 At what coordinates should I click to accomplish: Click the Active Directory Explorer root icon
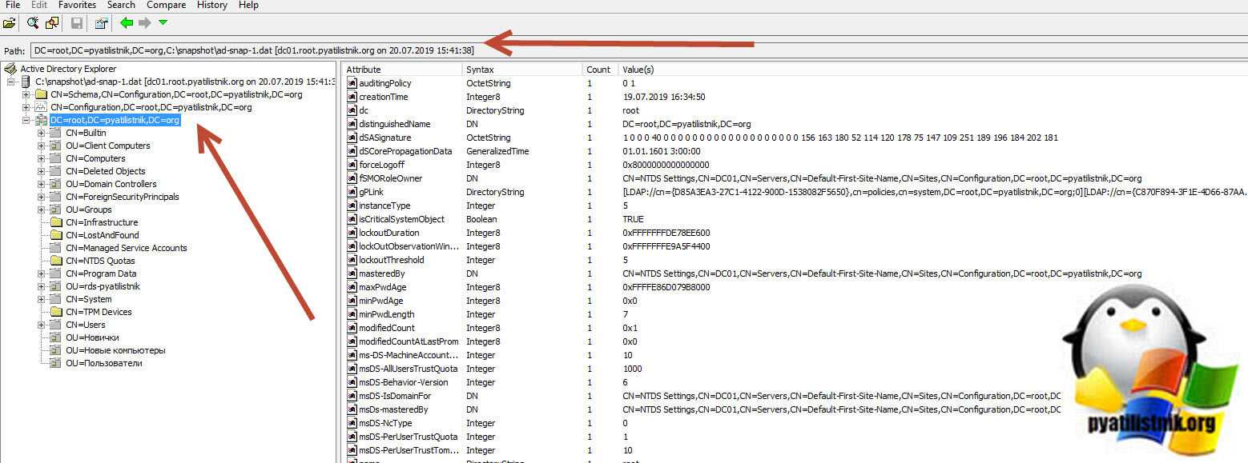click(x=11, y=69)
